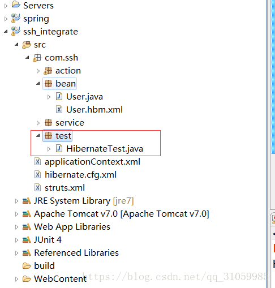Expand the service package node

(38, 123)
